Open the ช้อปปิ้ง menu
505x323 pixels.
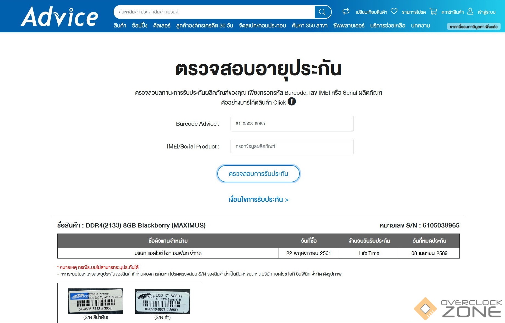tap(140, 26)
